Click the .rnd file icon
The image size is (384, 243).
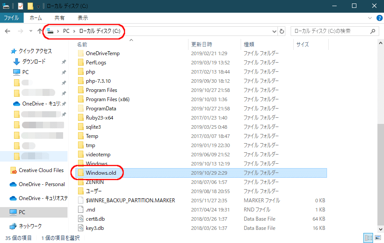click(x=81, y=209)
